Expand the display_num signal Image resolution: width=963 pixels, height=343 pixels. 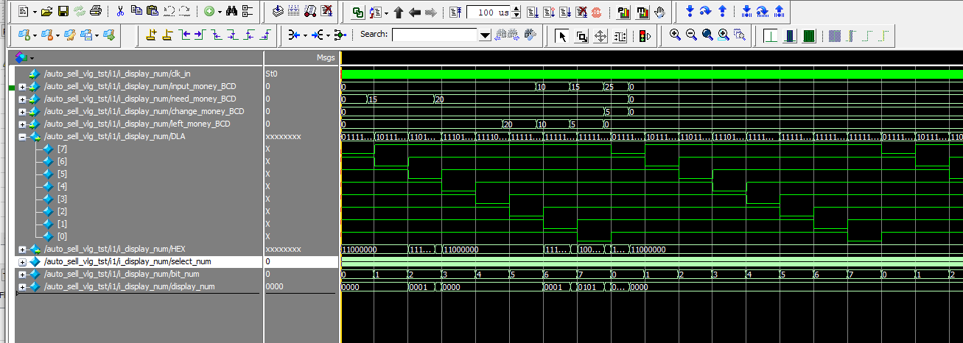22,287
